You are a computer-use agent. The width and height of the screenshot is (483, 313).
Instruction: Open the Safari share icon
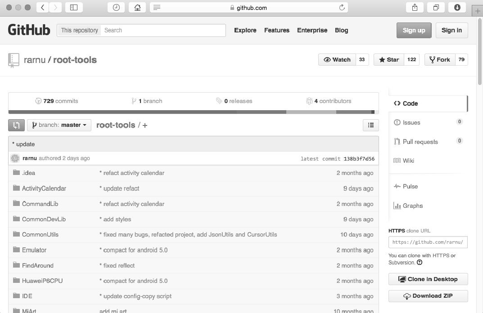[x=415, y=7]
